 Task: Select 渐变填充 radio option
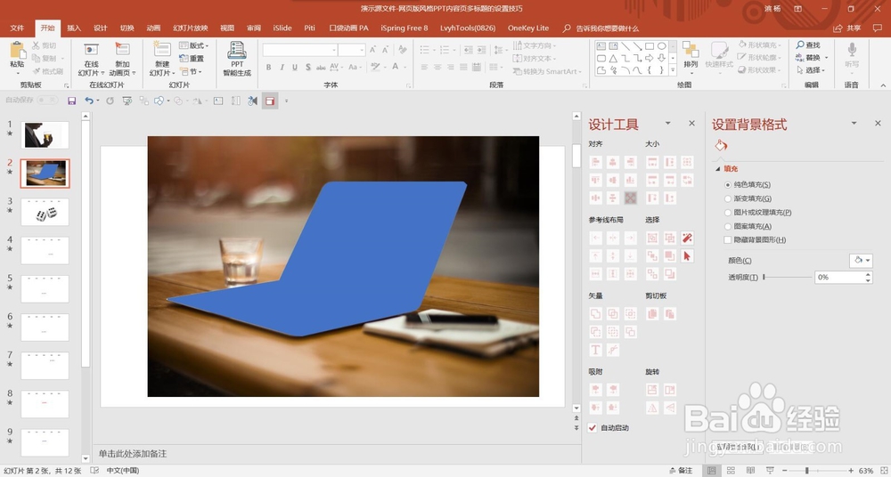click(728, 198)
